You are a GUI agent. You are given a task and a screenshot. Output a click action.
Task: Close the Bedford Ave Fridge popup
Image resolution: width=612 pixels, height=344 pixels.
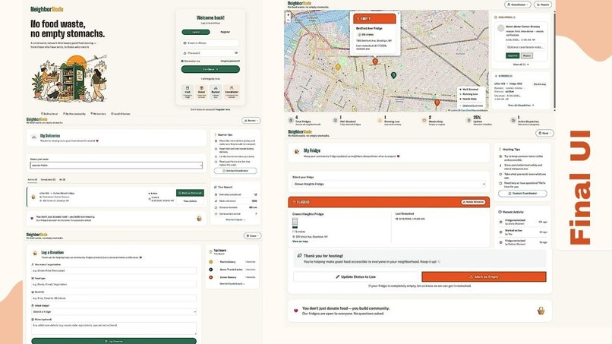tap(398, 13)
